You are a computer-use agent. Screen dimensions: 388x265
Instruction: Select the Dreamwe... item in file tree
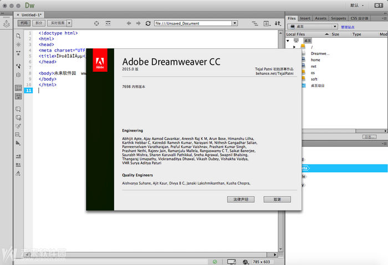click(320, 53)
